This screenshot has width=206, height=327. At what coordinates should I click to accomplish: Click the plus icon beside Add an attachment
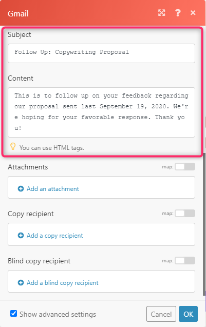coord(21,189)
